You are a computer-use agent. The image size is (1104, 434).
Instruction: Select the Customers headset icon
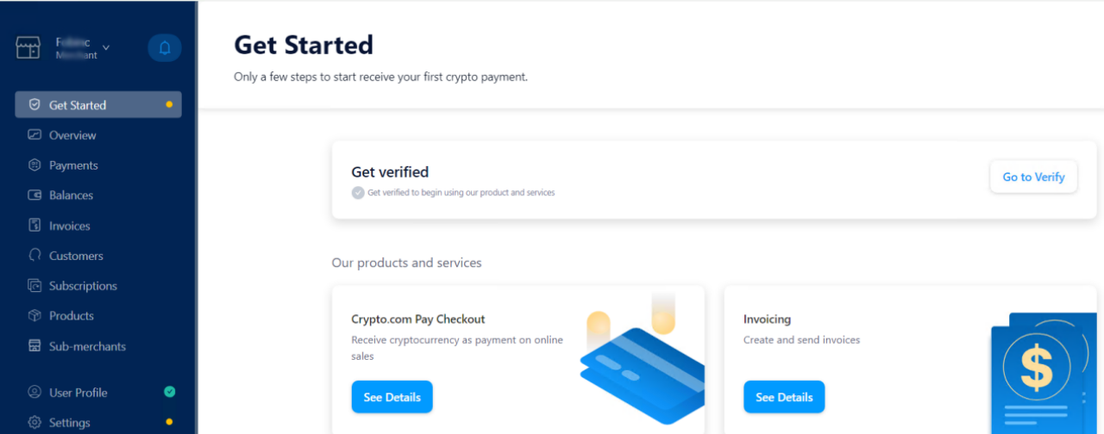tap(34, 256)
